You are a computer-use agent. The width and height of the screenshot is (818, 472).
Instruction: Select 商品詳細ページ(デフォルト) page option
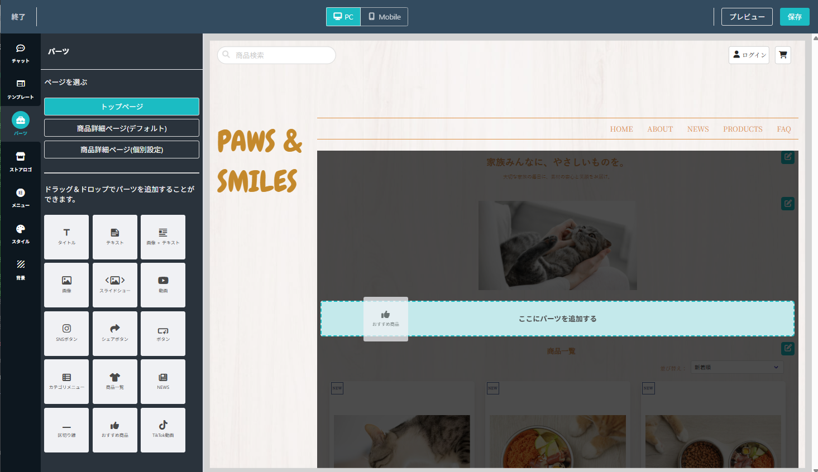(x=122, y=128)
